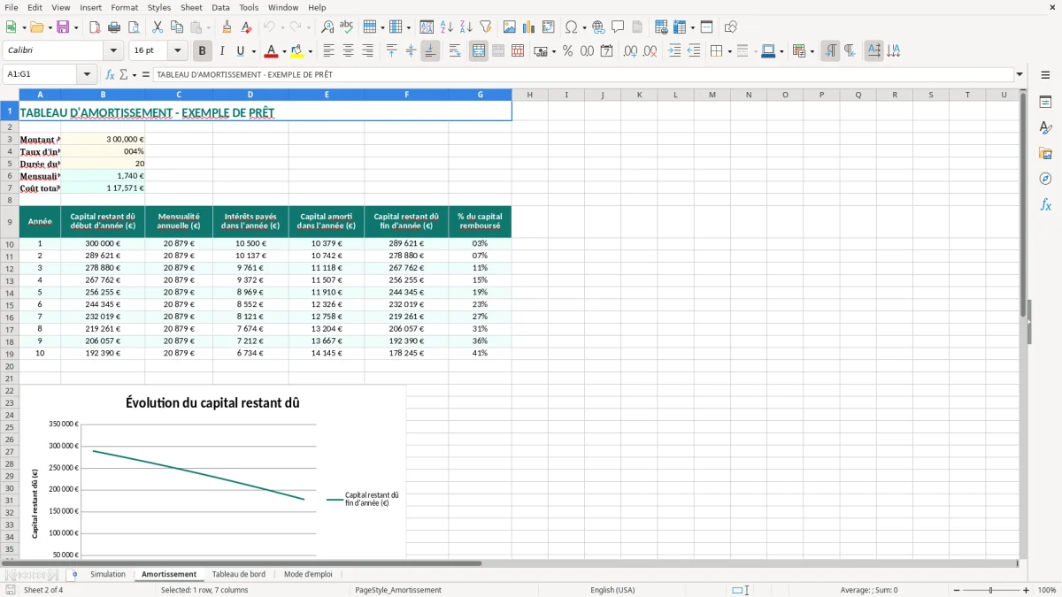Screen dimensions: 1062x597
Task: Insert Comment speech bubble icon
Action: (x=618, y=27)
